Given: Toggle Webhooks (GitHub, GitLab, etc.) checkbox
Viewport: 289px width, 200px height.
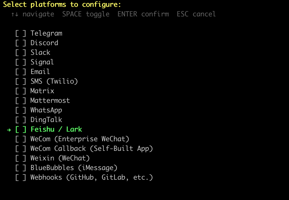Looking at the screenshot, I should point(21,177).
